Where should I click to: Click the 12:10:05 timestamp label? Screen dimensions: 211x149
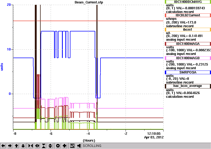(154, 134)
